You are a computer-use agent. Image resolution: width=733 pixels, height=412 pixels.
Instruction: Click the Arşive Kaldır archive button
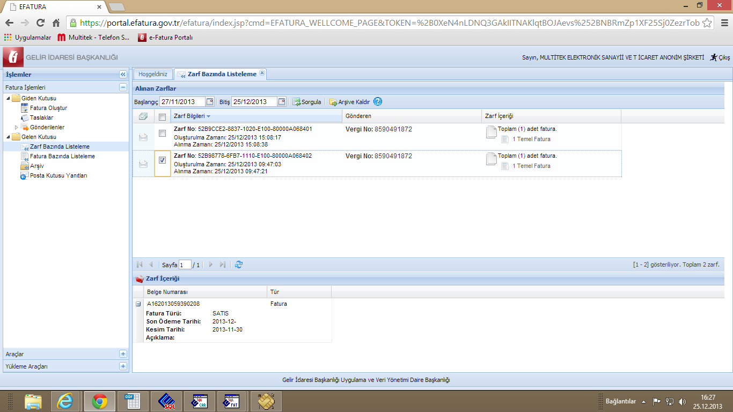point(349,102)
